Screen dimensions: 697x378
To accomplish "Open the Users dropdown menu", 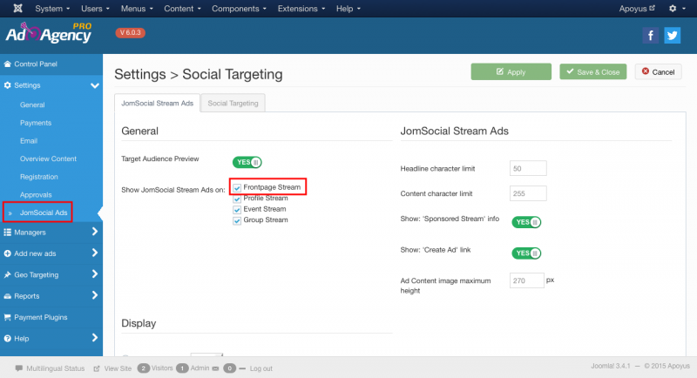I will point(95,9).
